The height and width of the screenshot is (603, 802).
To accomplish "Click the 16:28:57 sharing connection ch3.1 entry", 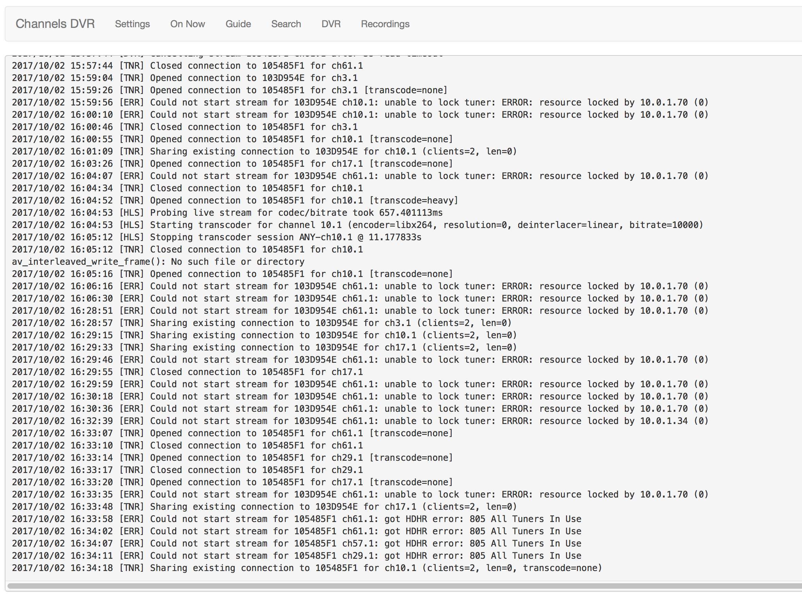I will (x=261, y=323).
